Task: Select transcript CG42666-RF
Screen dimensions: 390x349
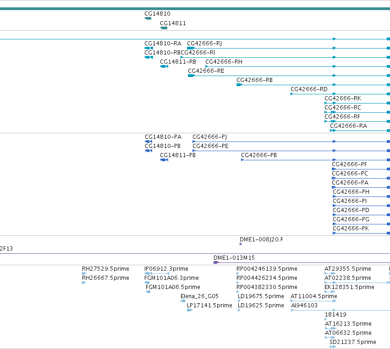Action: [342, 117]
